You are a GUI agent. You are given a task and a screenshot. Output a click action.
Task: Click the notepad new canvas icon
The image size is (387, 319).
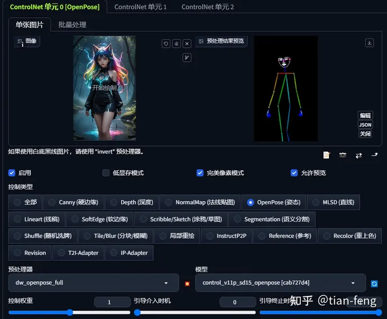point(327,155)
